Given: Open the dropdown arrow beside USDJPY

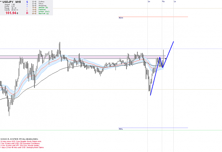Looking at the screenshot, I should [x=1, y=1].
